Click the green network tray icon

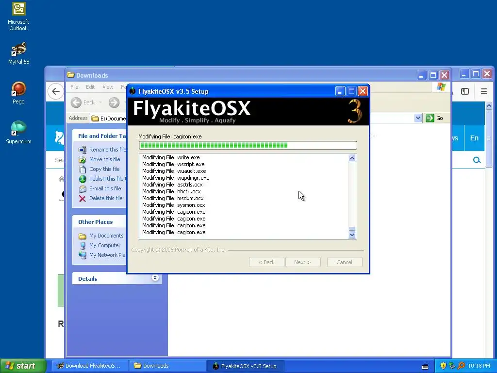pos(452,366)
